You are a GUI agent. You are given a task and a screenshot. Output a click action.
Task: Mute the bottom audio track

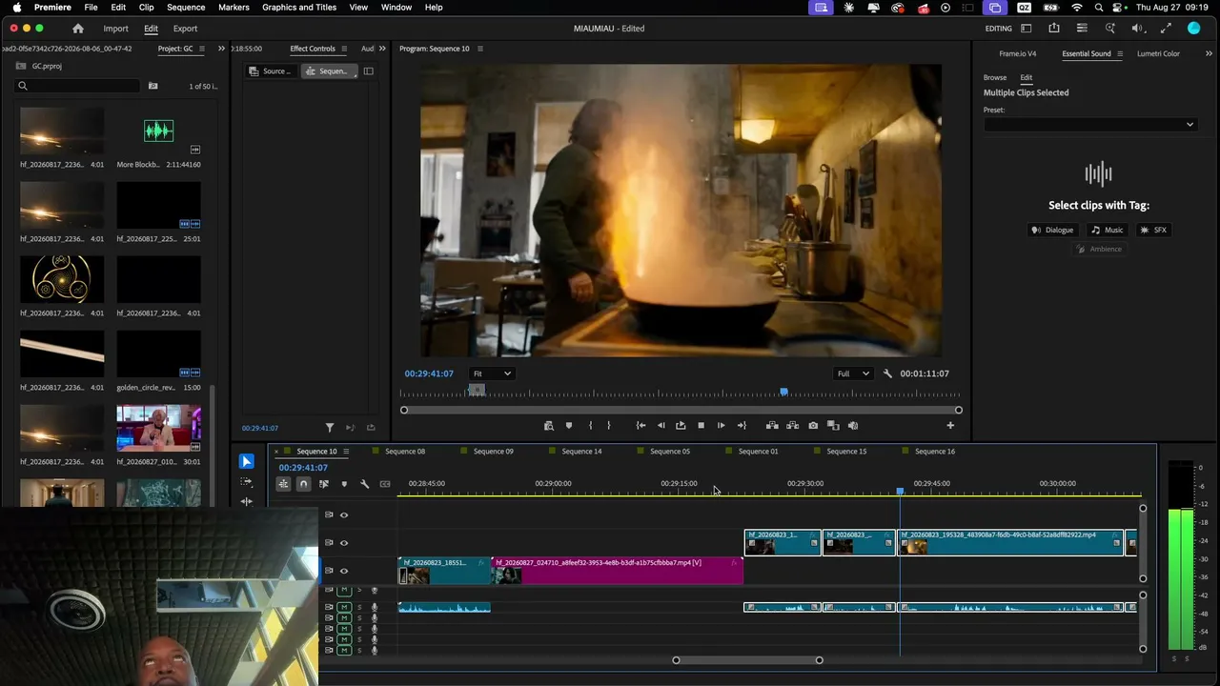click(344, 651)
